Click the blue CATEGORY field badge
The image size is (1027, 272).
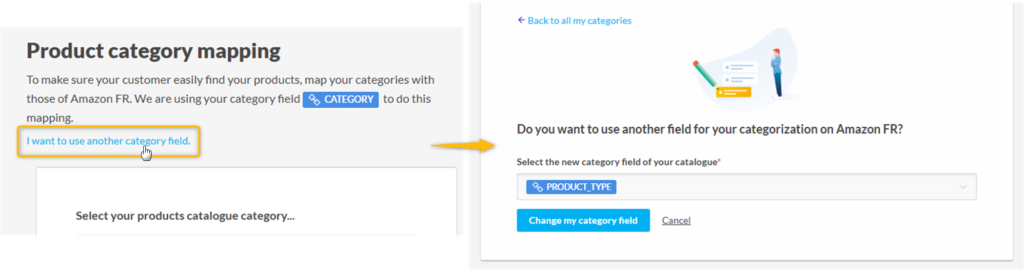click(x=340, y=99)
